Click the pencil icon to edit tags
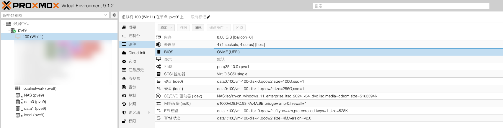The height and width of the screenshot is (128, 503). coord(208,17)
